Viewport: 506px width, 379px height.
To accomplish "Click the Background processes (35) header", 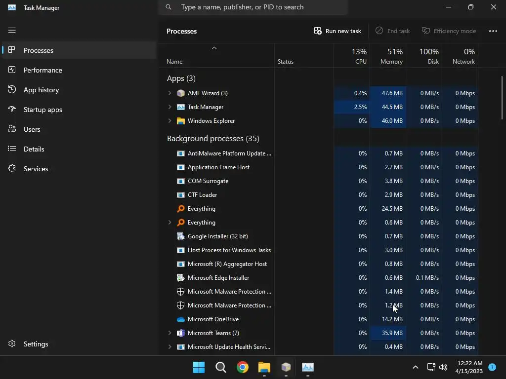I will tap(213, 139).
